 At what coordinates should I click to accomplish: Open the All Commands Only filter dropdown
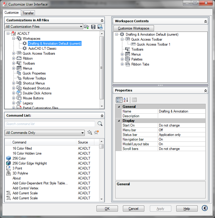(x=83, y=133)
